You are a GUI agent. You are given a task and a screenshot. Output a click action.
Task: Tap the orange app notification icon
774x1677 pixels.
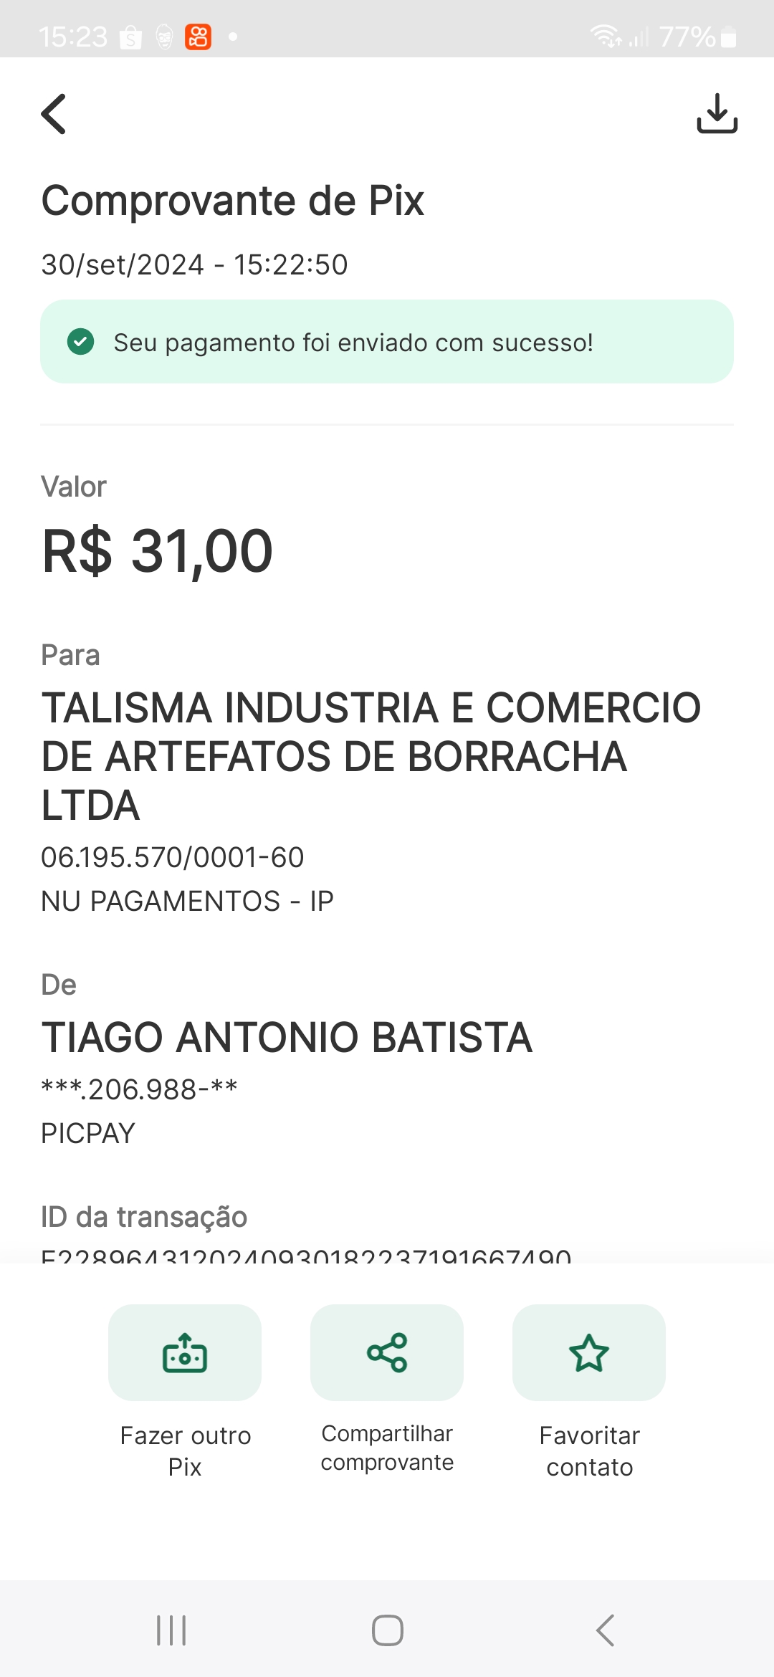(x=198, y=36)
